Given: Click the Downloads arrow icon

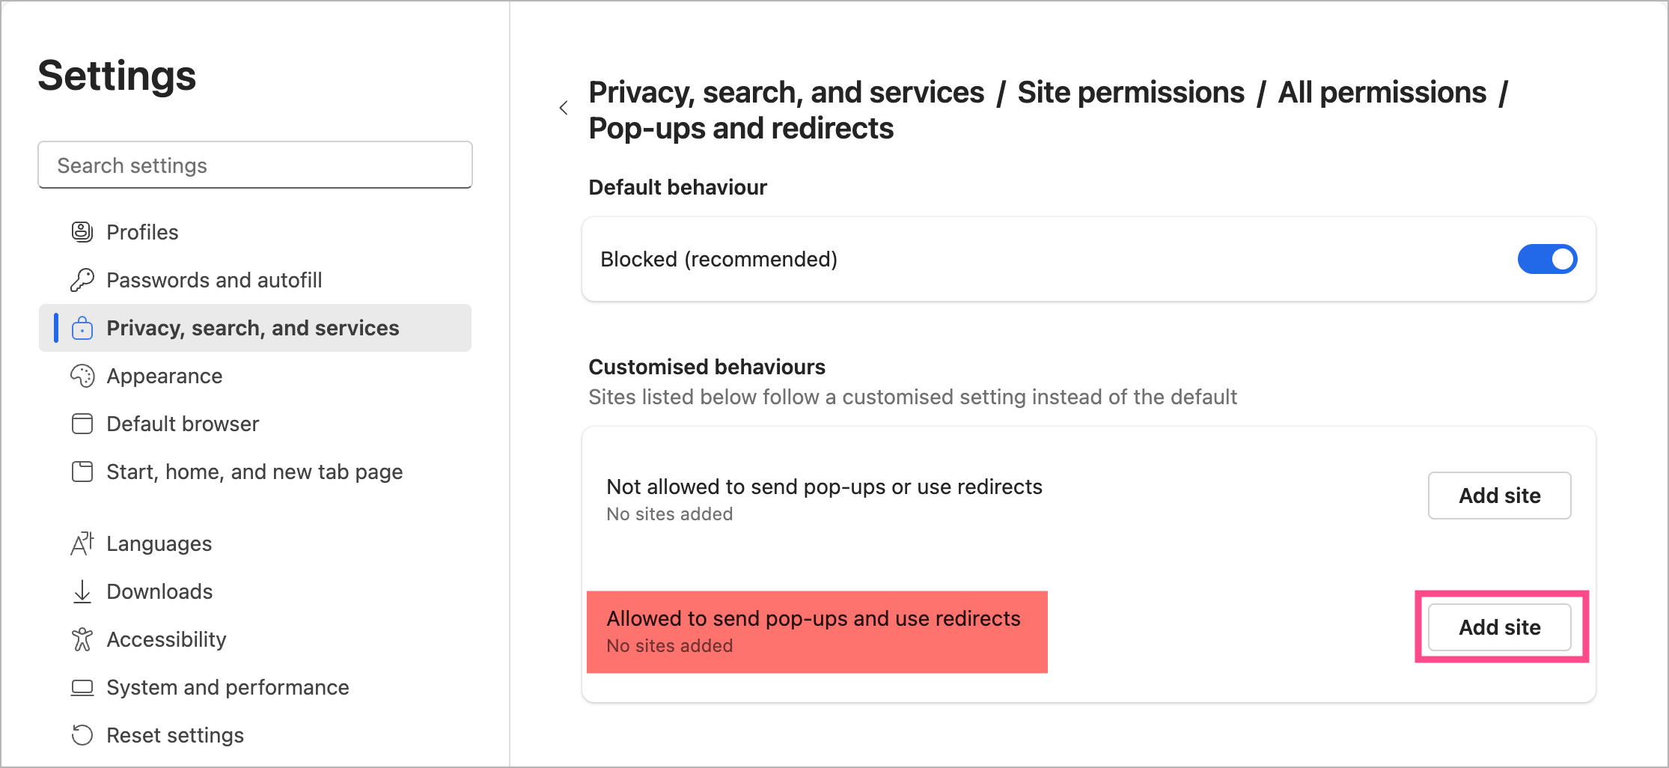Looking at the screenshot, I should pyautogui.click(x=82, y=591).
